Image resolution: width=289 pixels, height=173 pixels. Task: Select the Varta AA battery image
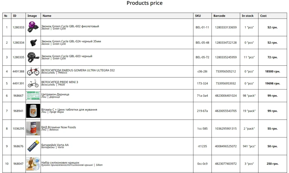(33, 146)
